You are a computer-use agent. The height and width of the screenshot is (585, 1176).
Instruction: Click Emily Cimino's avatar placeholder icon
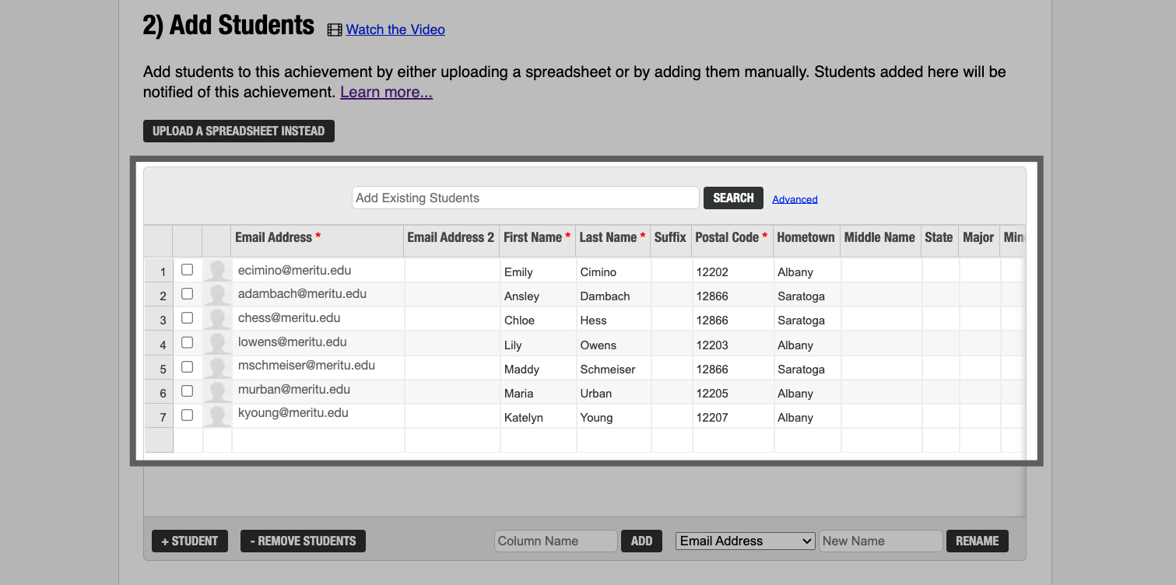[217, 270]
